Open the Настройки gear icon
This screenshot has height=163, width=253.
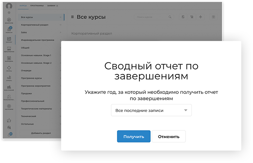9,106
